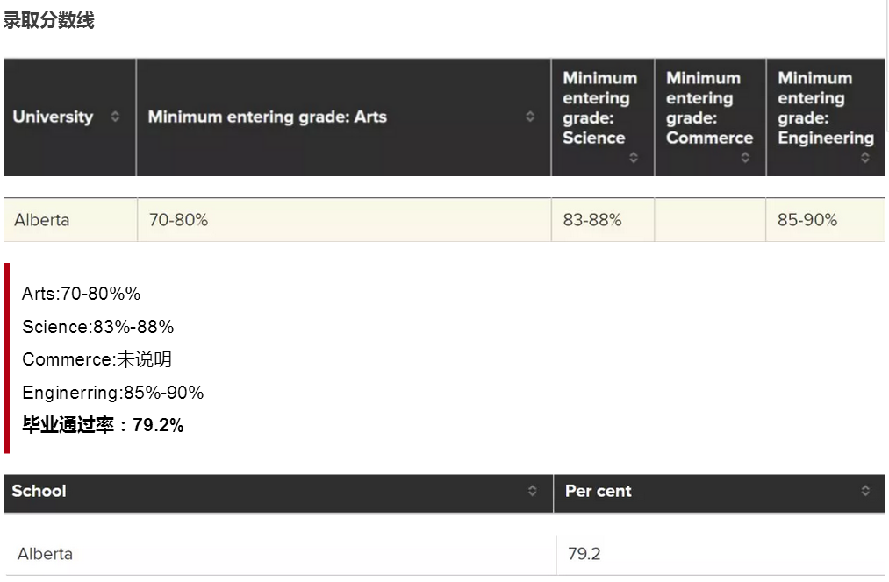Click the 85-90% Engineering grade cell
Image resolution: width=889 pixels, height=582 pixels.
point(807,220)
